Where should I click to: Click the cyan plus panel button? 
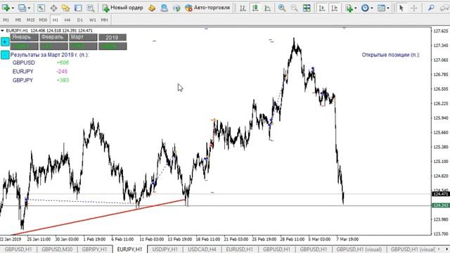pyautogui.click(x=5, y=42)
